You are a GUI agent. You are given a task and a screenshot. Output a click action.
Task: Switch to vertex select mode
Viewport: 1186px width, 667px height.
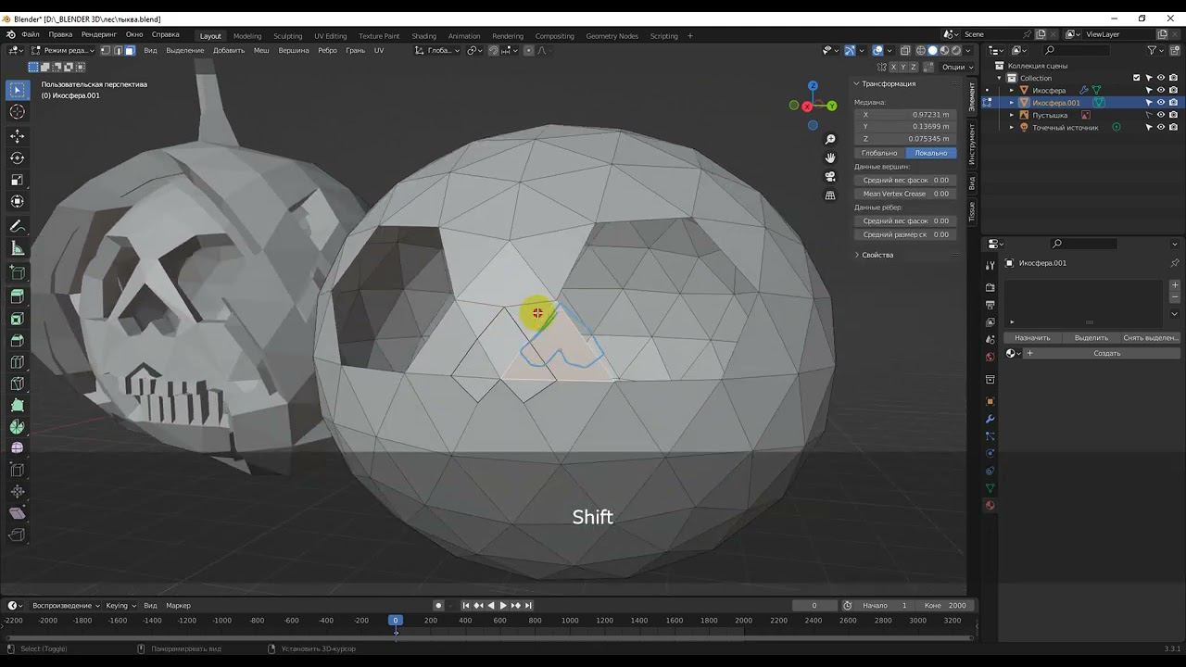(106, 50)
